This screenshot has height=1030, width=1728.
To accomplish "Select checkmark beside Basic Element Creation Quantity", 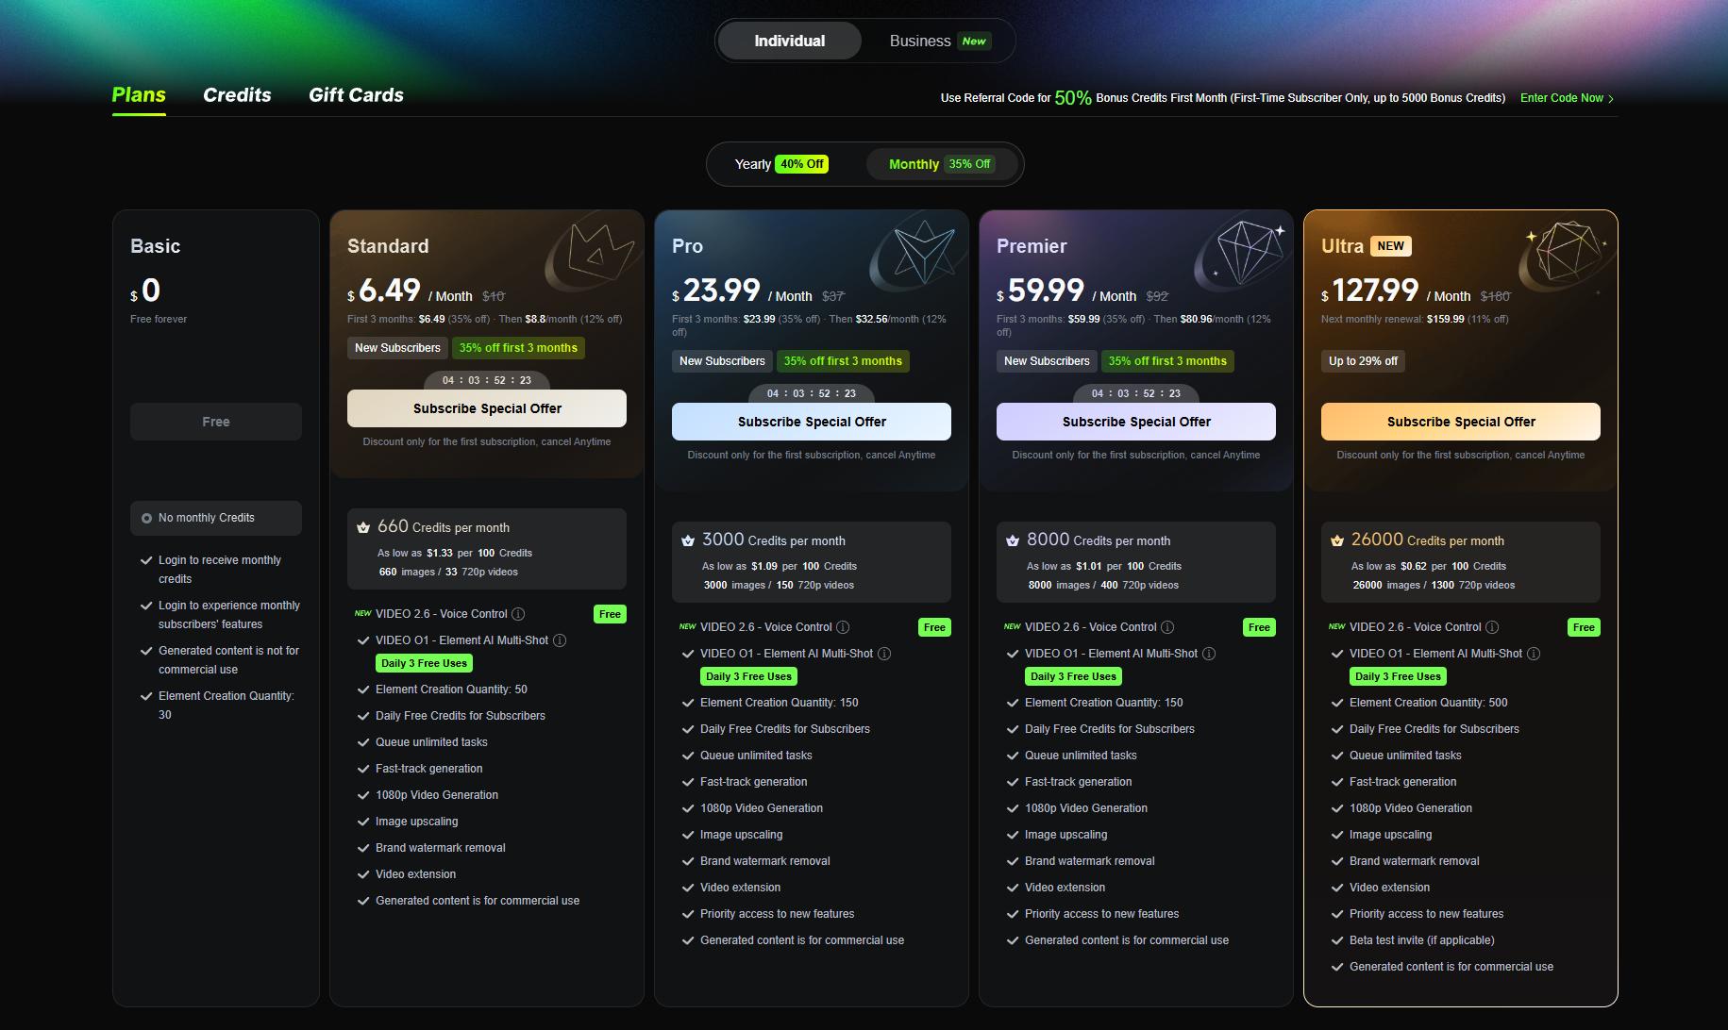I will click(146, 696).
